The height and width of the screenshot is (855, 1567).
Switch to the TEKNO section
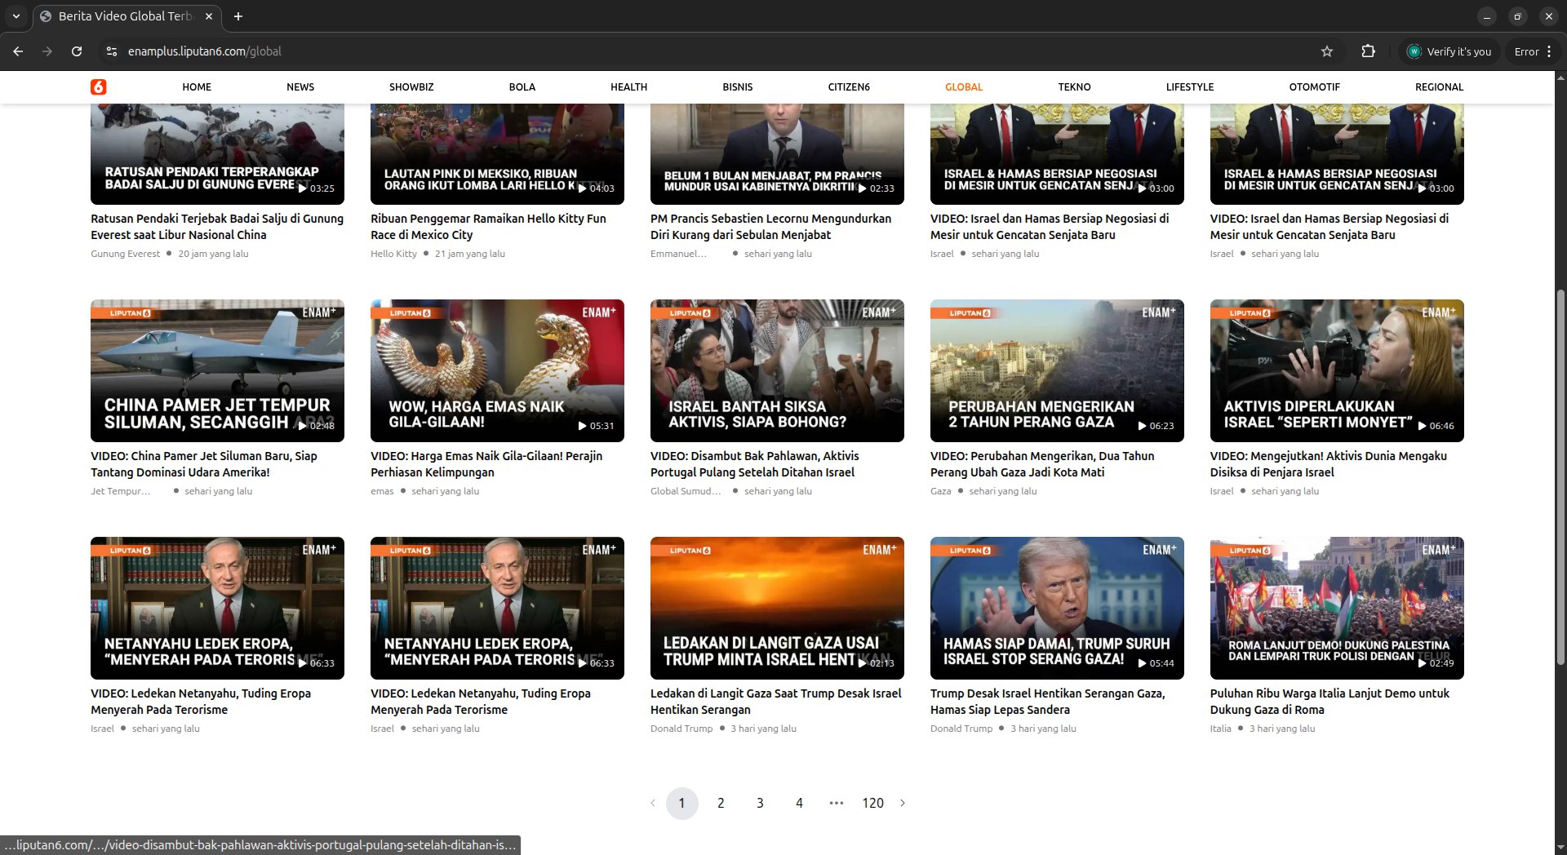(1074, 87)
